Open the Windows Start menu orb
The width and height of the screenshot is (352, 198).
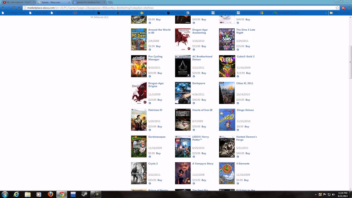(5, 194)
